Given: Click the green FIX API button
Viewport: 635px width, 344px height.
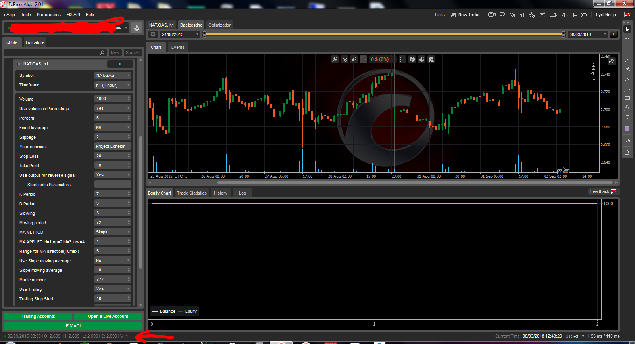Looking at the screenshot, I should 73,326.
